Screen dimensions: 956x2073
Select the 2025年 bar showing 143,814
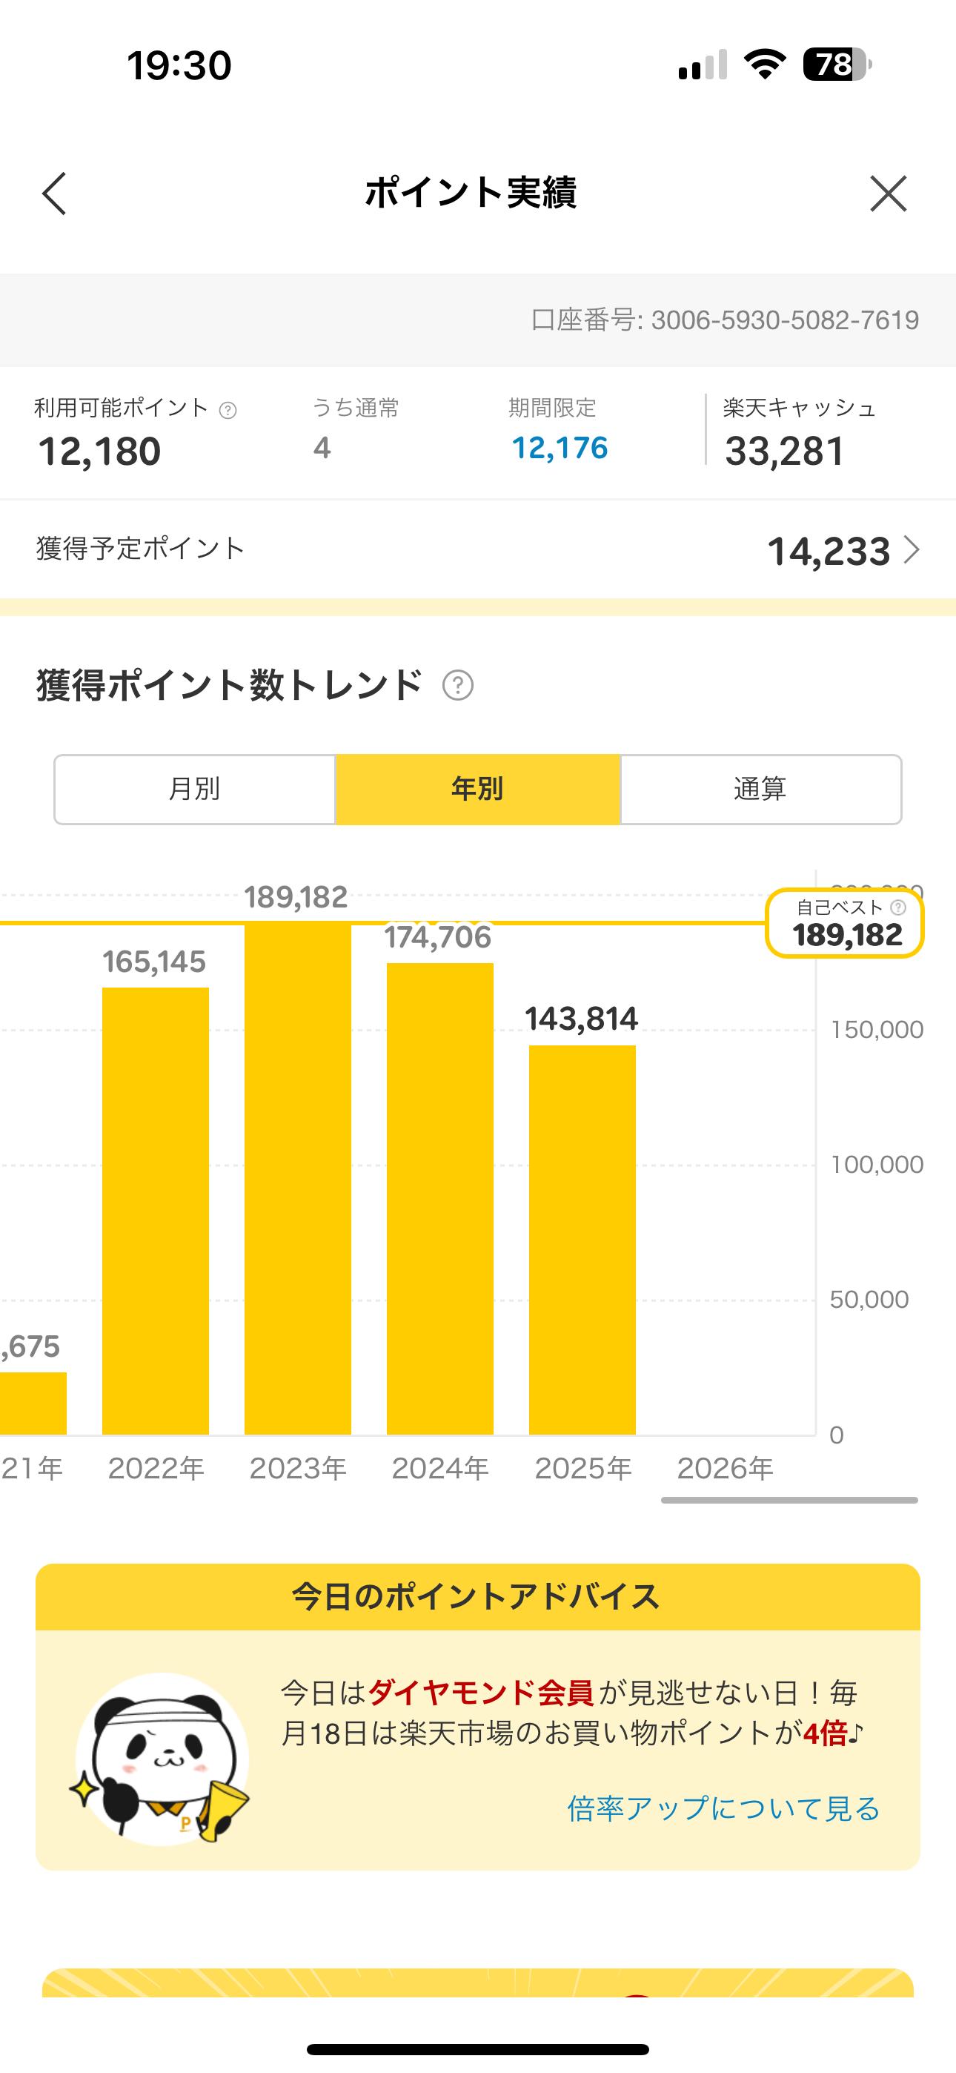[582, 1240]
